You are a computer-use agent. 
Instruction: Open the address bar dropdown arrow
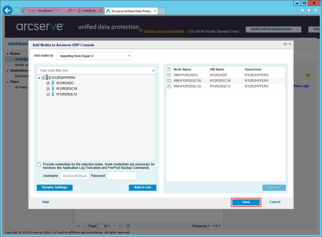coord(74,11)
